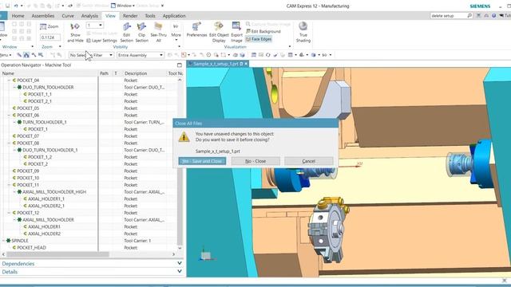Switch to the Analysis tab

coord(89,16)
